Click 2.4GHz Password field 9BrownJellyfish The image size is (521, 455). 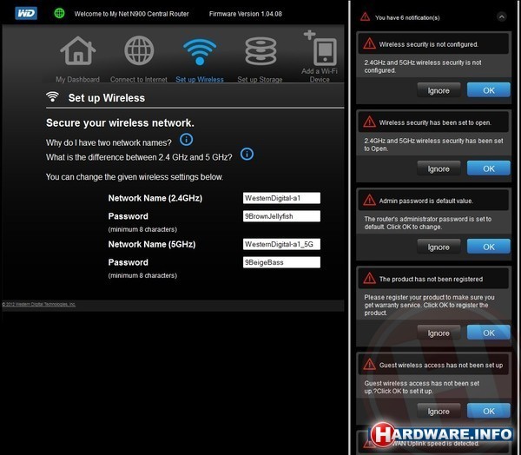[281, 216]
